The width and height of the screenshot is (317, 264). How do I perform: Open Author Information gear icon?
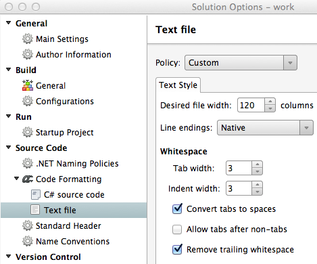tap(28, 54)
